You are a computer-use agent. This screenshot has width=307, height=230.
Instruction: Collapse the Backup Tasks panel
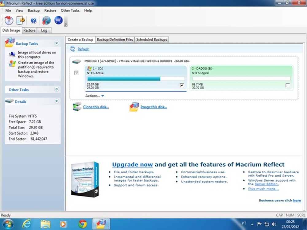point(56,43)
